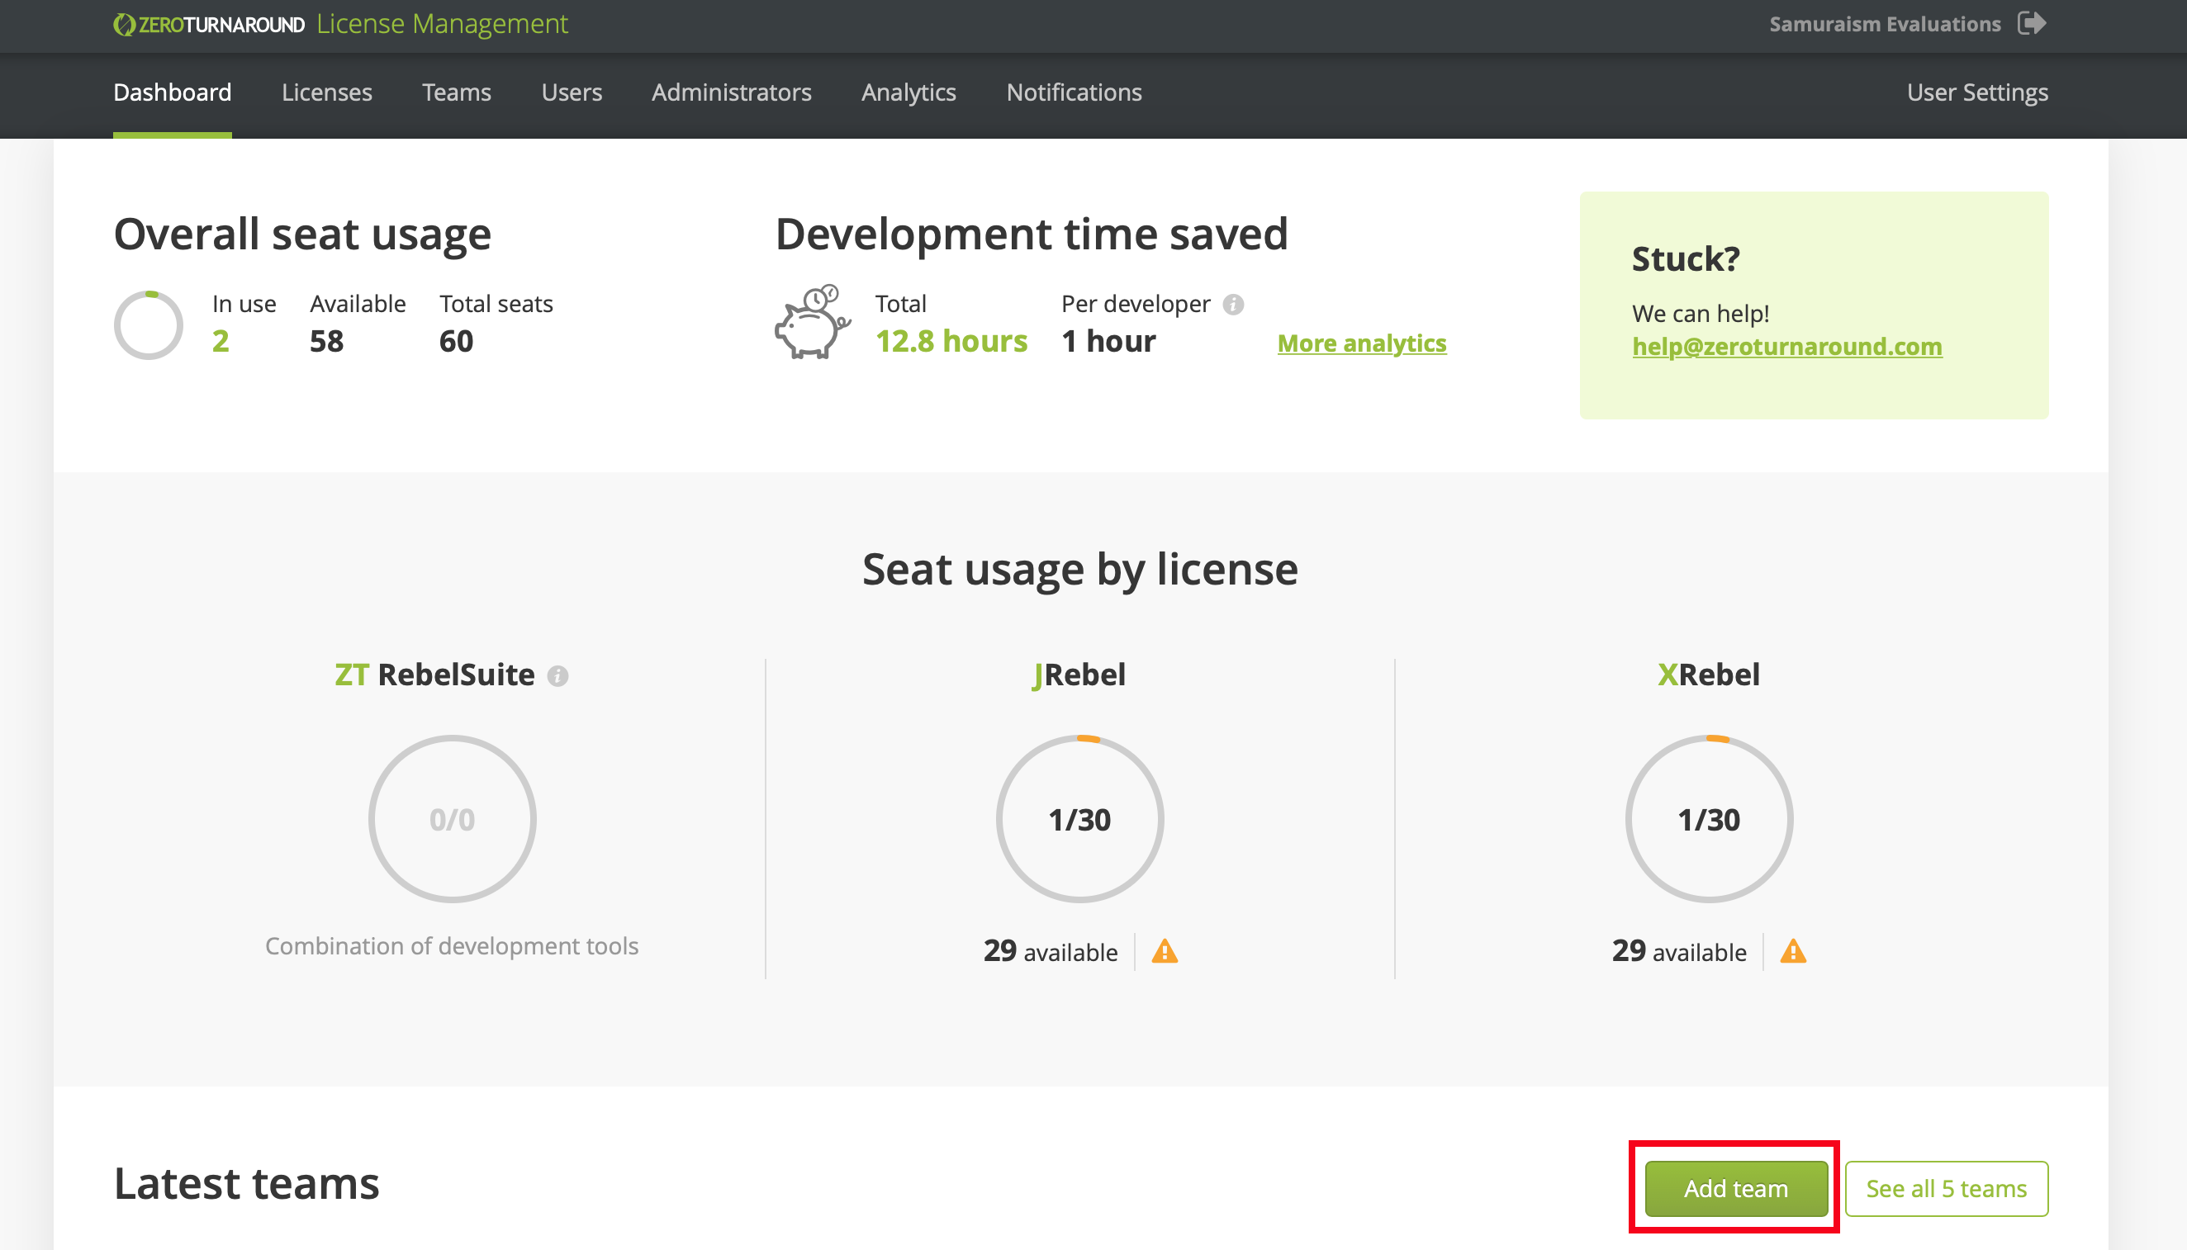Click the Latest teams heading
Image resolution: width=2187 pixels, height=1250 pixels.
coord(246,1184)
